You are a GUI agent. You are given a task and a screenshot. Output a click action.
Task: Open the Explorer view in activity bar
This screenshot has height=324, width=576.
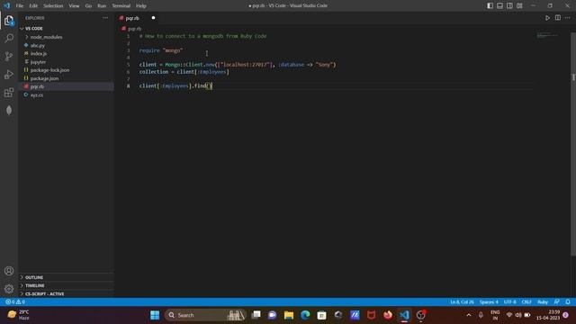point(9,21)
